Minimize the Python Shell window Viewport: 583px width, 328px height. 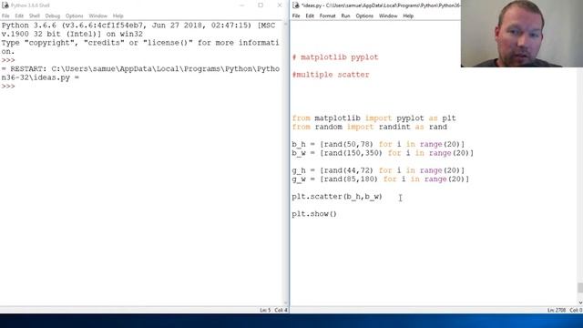(x=241, y=5)
